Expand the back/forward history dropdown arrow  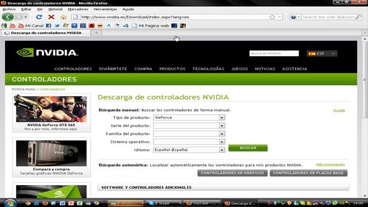tap(25, 17)
